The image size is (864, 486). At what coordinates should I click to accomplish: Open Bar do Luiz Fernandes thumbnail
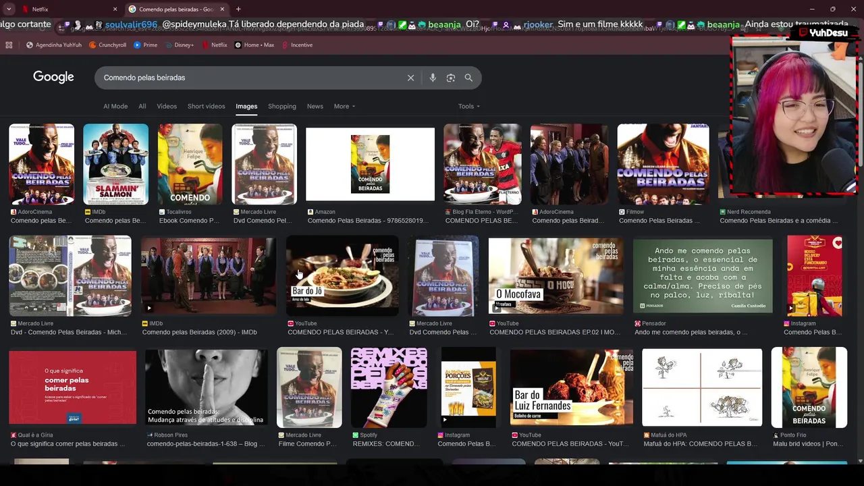pos(572,387)
